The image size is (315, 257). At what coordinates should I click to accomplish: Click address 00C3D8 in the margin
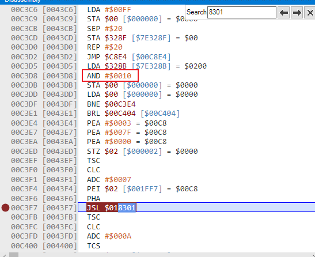[x=24, y=76]
